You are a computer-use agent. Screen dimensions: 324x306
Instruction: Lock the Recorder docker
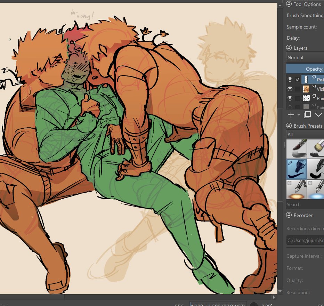click(289, 215)
